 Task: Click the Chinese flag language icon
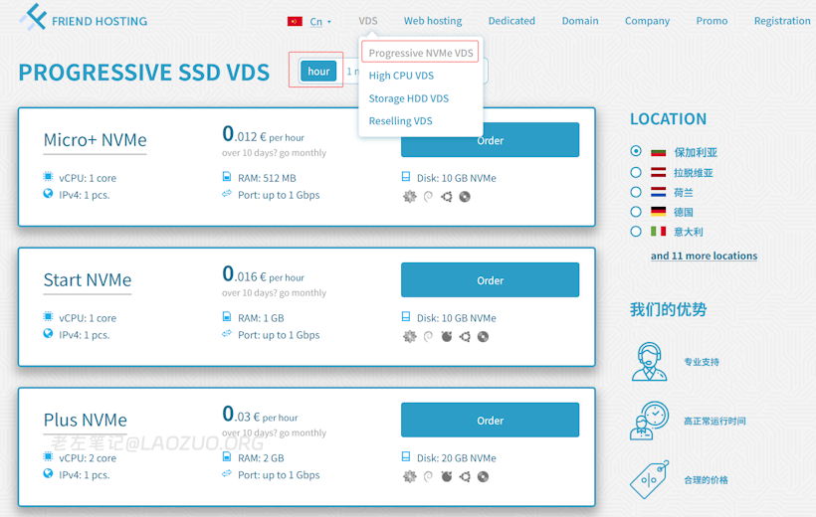(295, 21)
